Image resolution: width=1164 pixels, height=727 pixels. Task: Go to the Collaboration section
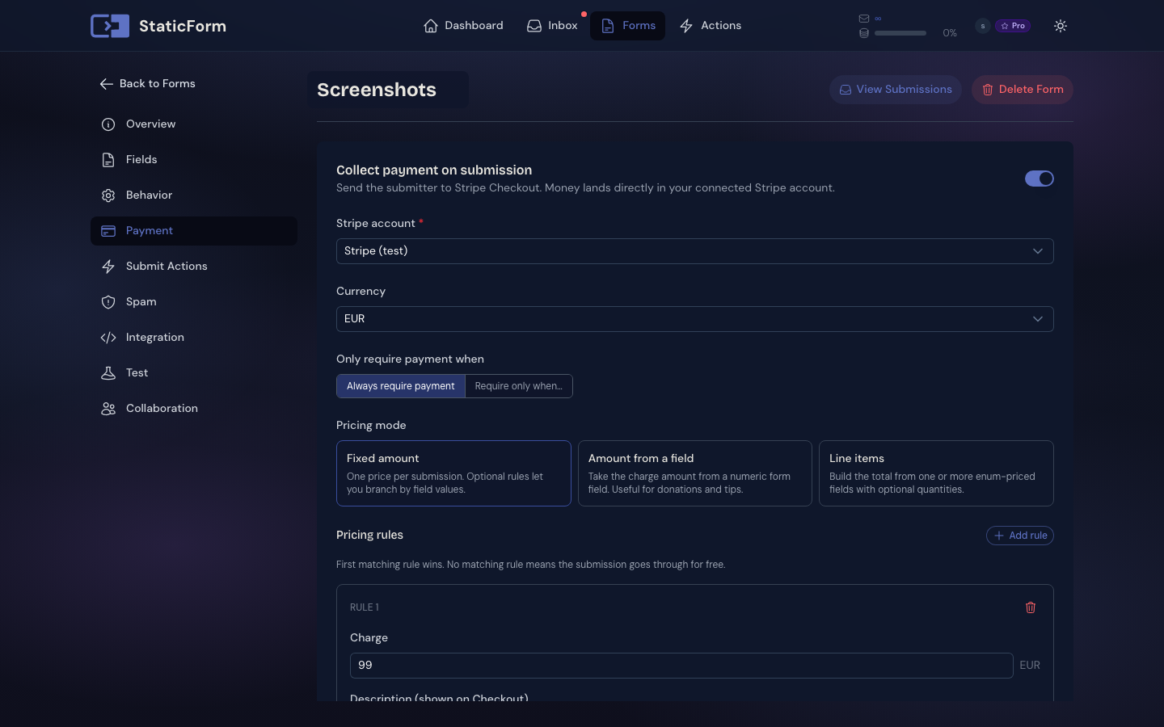click(x=194, y=409)
